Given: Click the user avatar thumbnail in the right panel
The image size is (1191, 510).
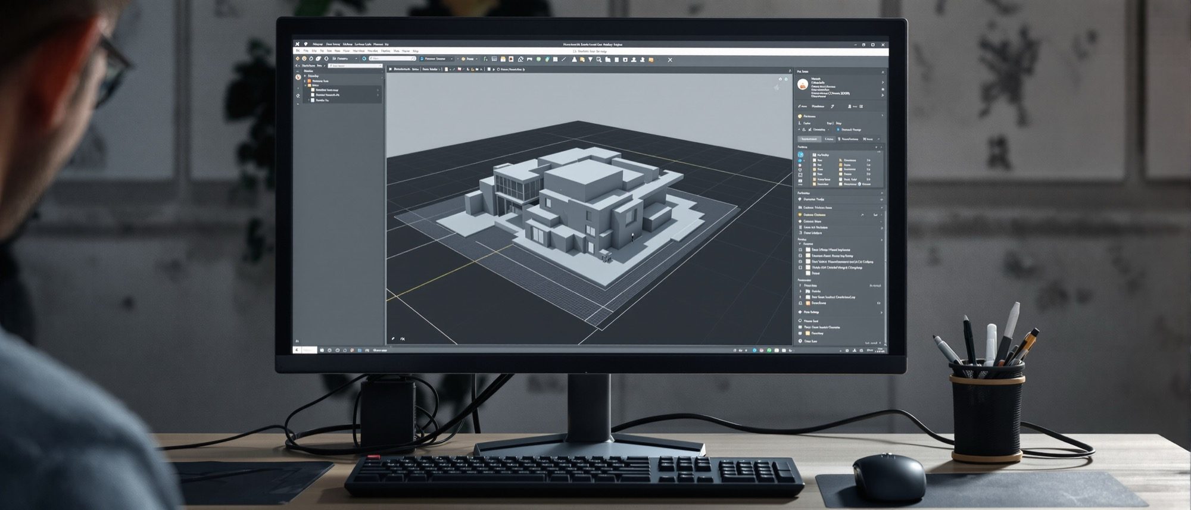Looking at the screenshot, I should click(x=803, y=84).
